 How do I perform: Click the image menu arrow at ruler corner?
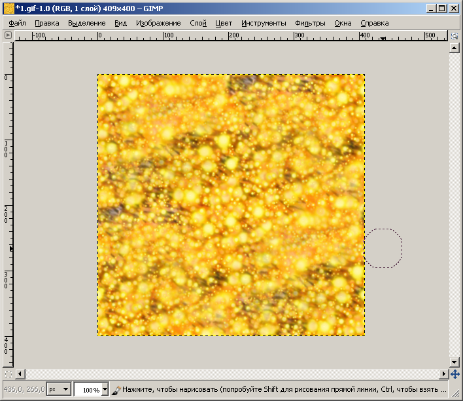coord(9,35)
